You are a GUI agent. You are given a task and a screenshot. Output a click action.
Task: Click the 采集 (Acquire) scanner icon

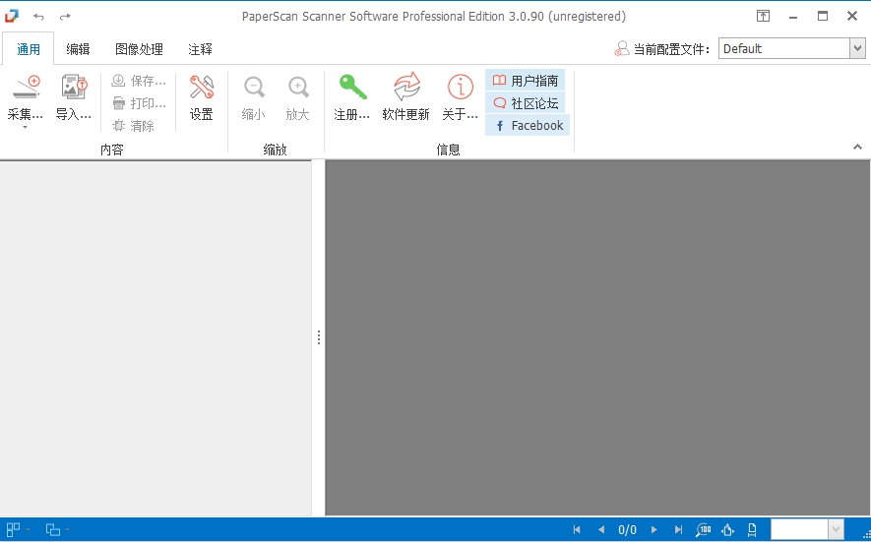click(26, 89)
